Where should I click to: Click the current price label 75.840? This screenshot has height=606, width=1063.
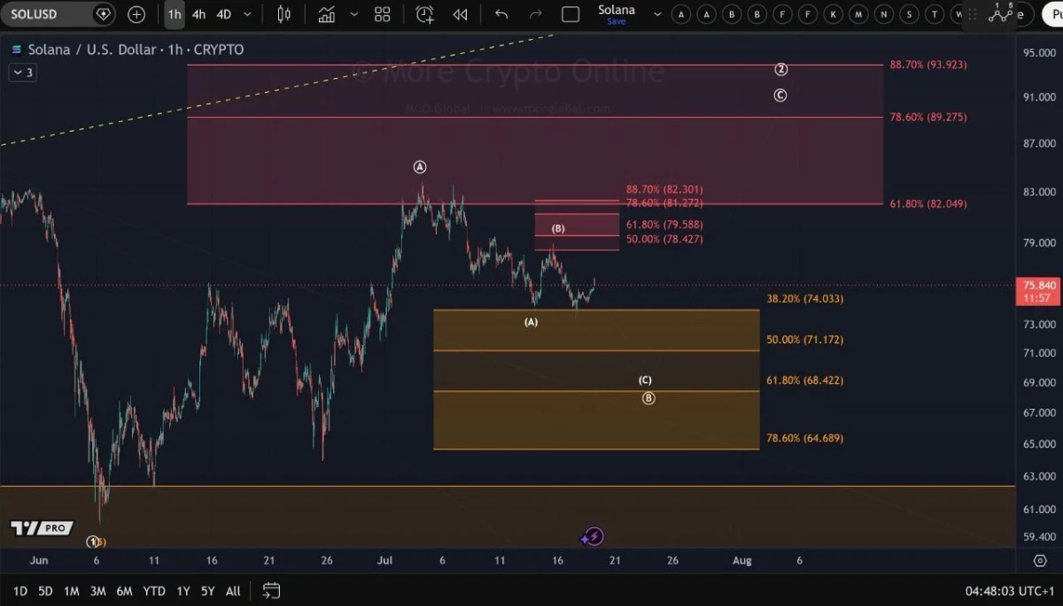[x=1039, y=285]
